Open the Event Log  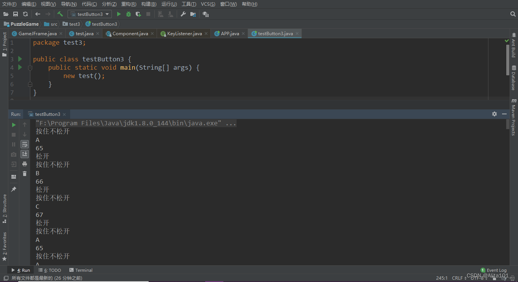[x=493, y=270]
